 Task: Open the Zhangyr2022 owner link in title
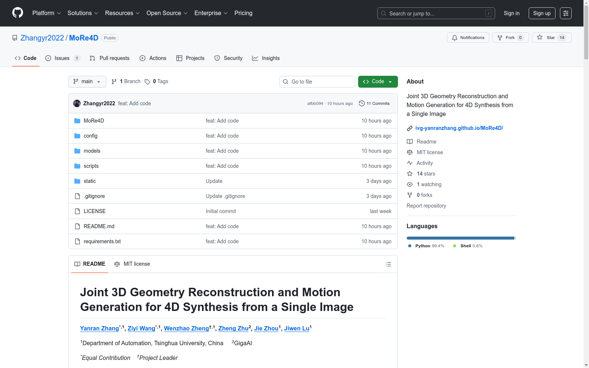pos(42,38)
